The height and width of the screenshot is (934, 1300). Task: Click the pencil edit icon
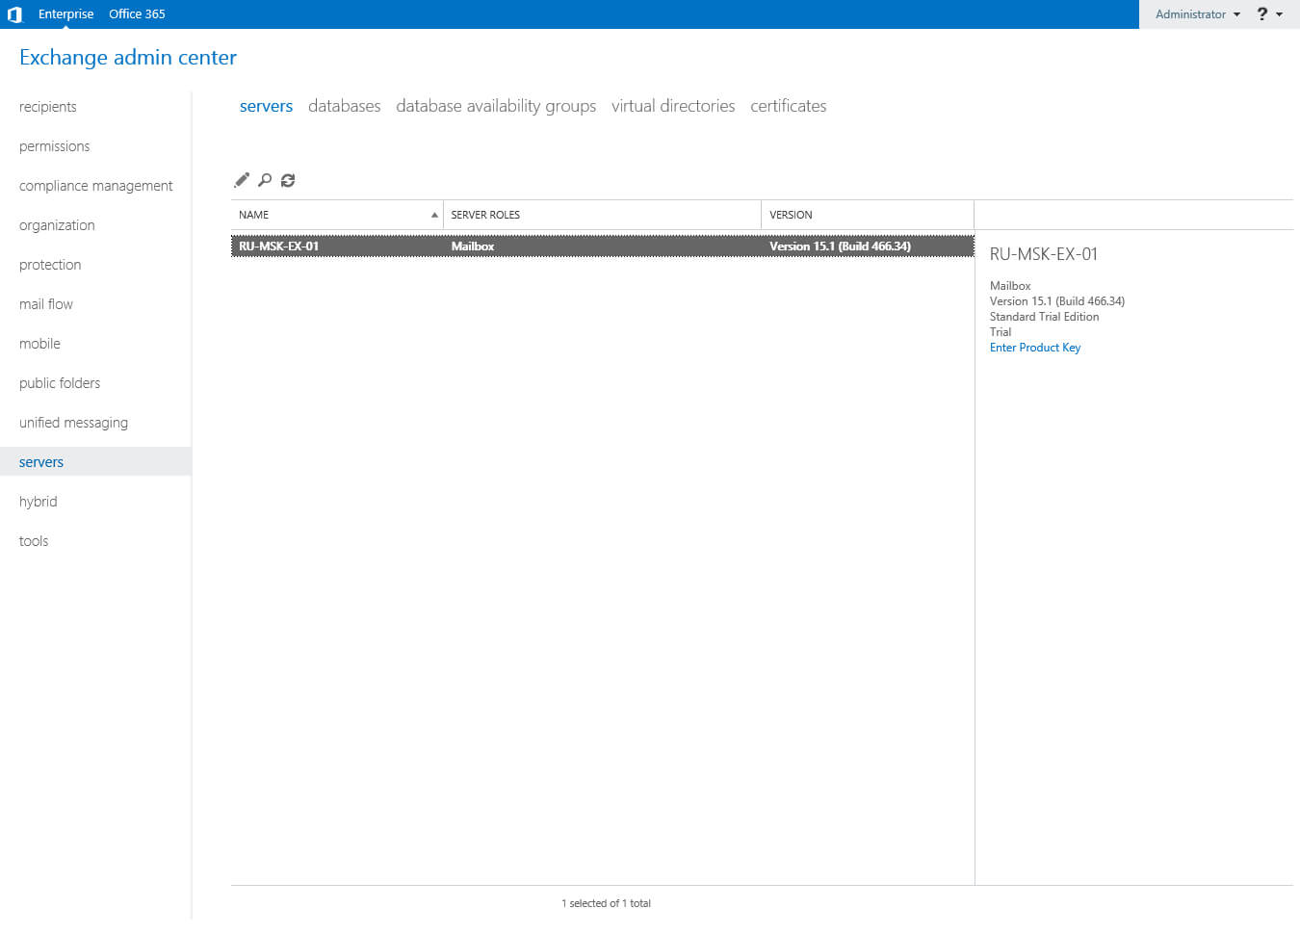(242, 180)
